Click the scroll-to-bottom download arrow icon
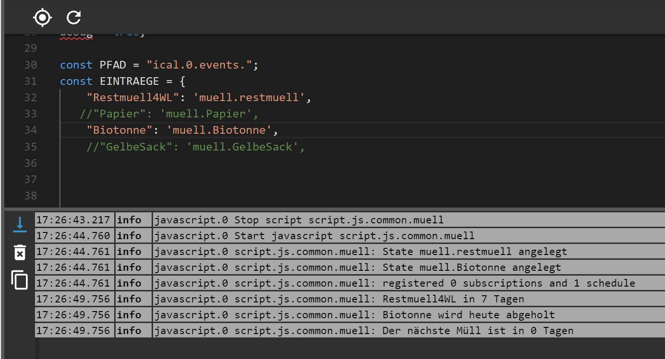The height and width of the screenshot is (359, 665). [x=20, y=224]
